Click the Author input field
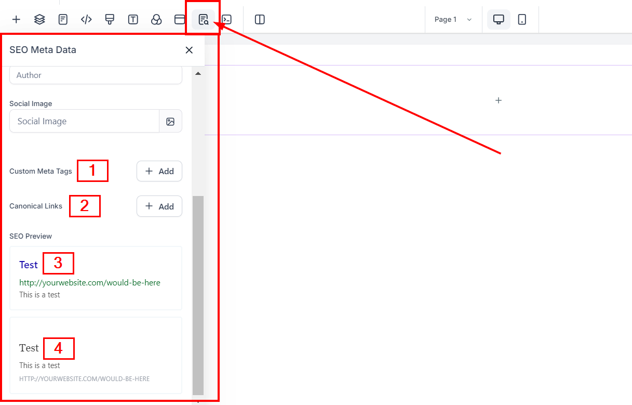Screen dimensions: 632x405 [x=96, y=75]
